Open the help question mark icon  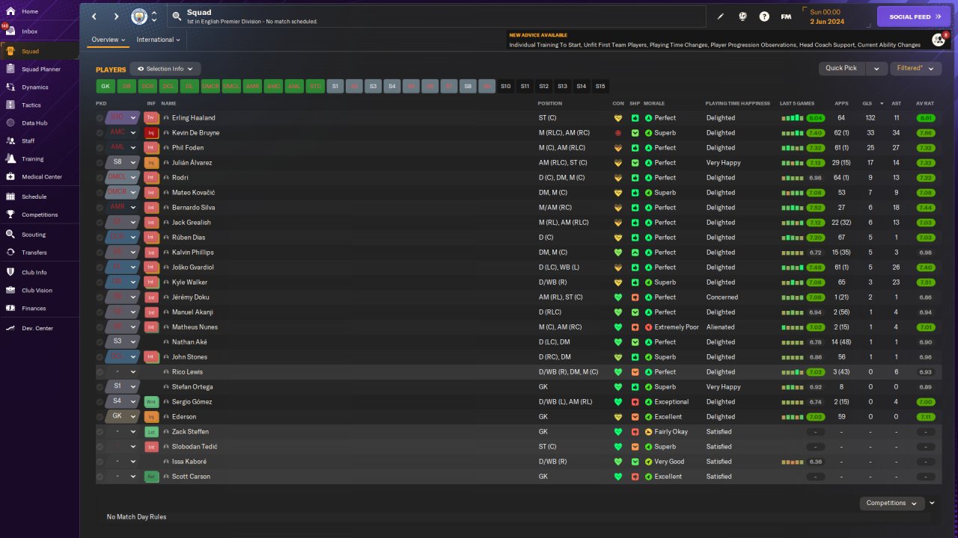click(764, 16)
